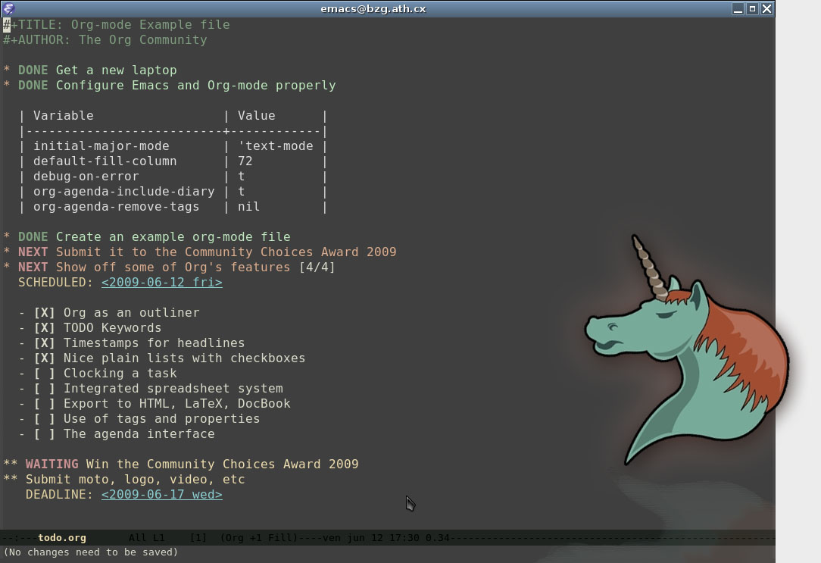
Task: Click NEXT keyword on 'Show off some' headline
Action: click(x=33, y=267)
